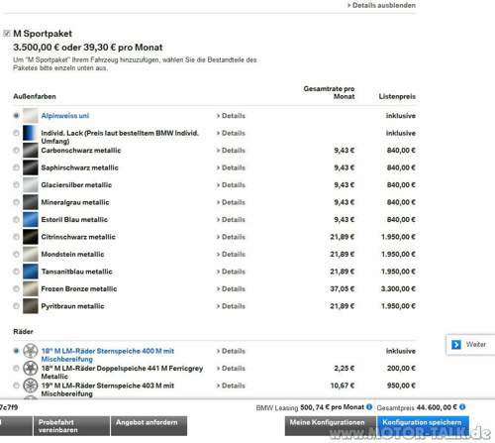
Task: Pick the Alpinweiss uni color swatch
Action: click(x=31, y=116)
